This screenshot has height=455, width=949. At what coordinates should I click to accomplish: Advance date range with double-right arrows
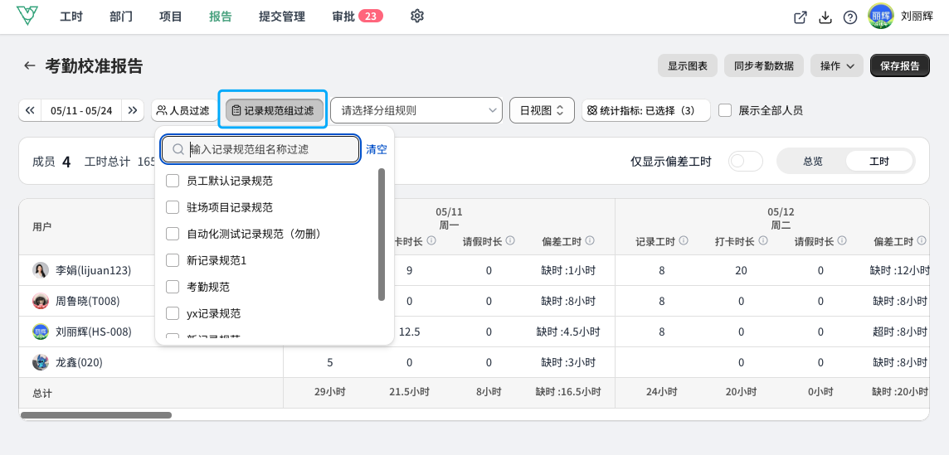coord(133,110)
